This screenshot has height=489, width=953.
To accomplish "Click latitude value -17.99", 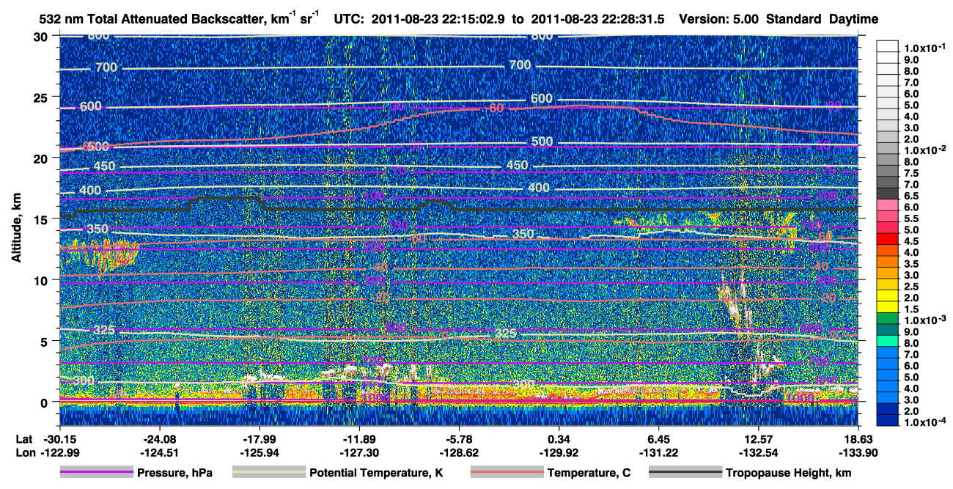I will [259, 439].
